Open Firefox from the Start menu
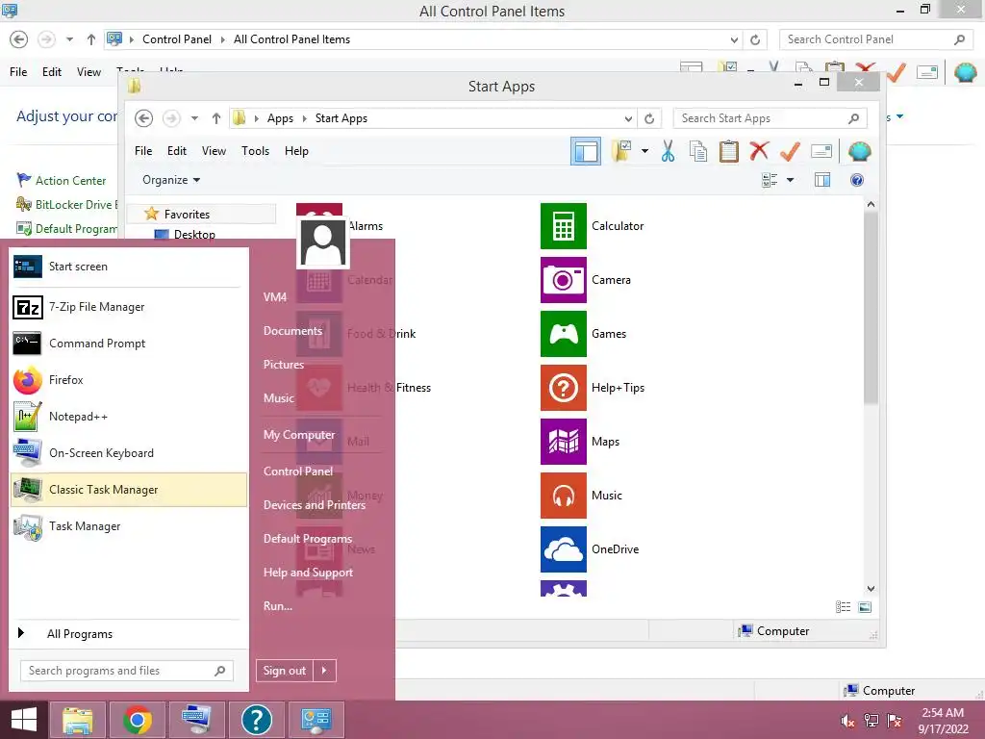 pyautogui.click(x=130, y=379)
